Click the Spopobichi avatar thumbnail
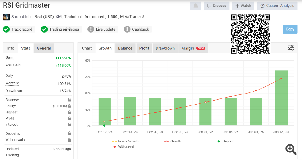Image resolution: width=302 pixels, height=160 pixels. point(6,17)
